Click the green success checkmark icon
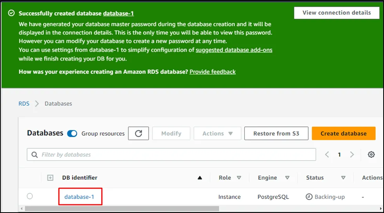 [11, 13]
